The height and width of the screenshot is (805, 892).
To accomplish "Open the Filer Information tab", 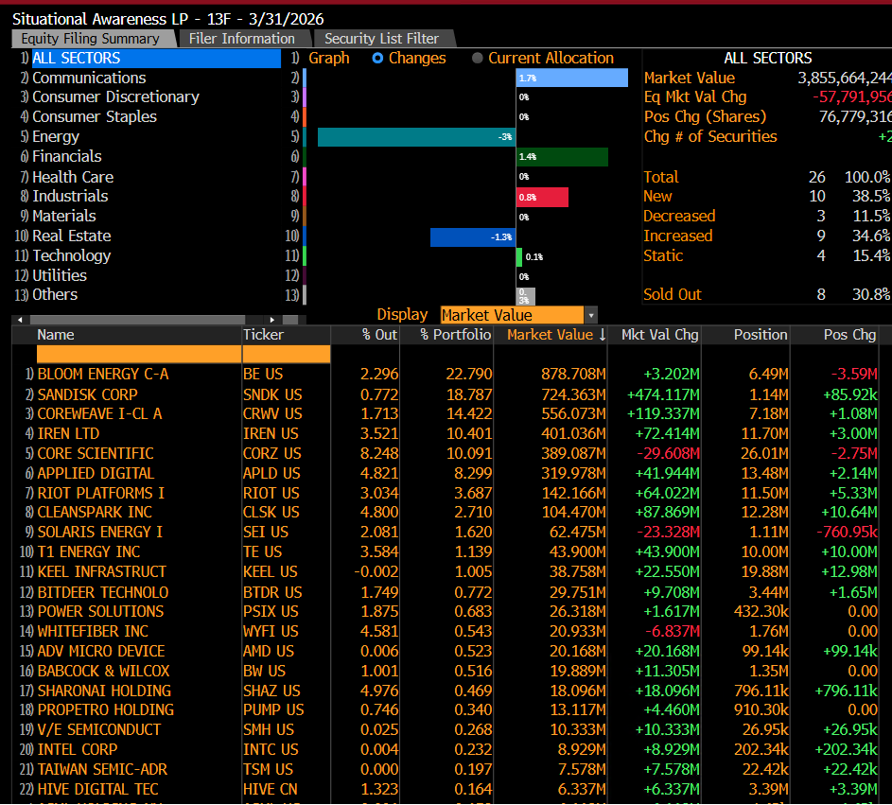I will pos(242,39).
